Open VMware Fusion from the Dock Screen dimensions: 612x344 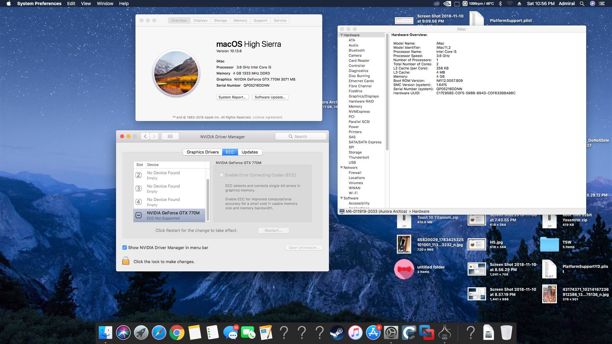[427, 333]
